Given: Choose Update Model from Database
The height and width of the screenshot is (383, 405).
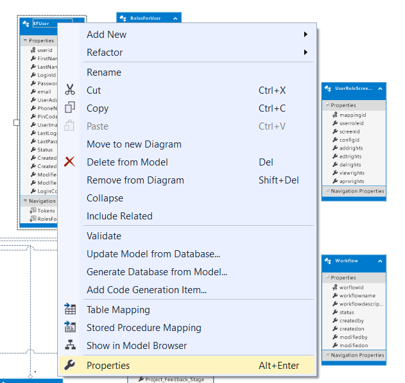Looking at the screenshot, I should (153, 254).
